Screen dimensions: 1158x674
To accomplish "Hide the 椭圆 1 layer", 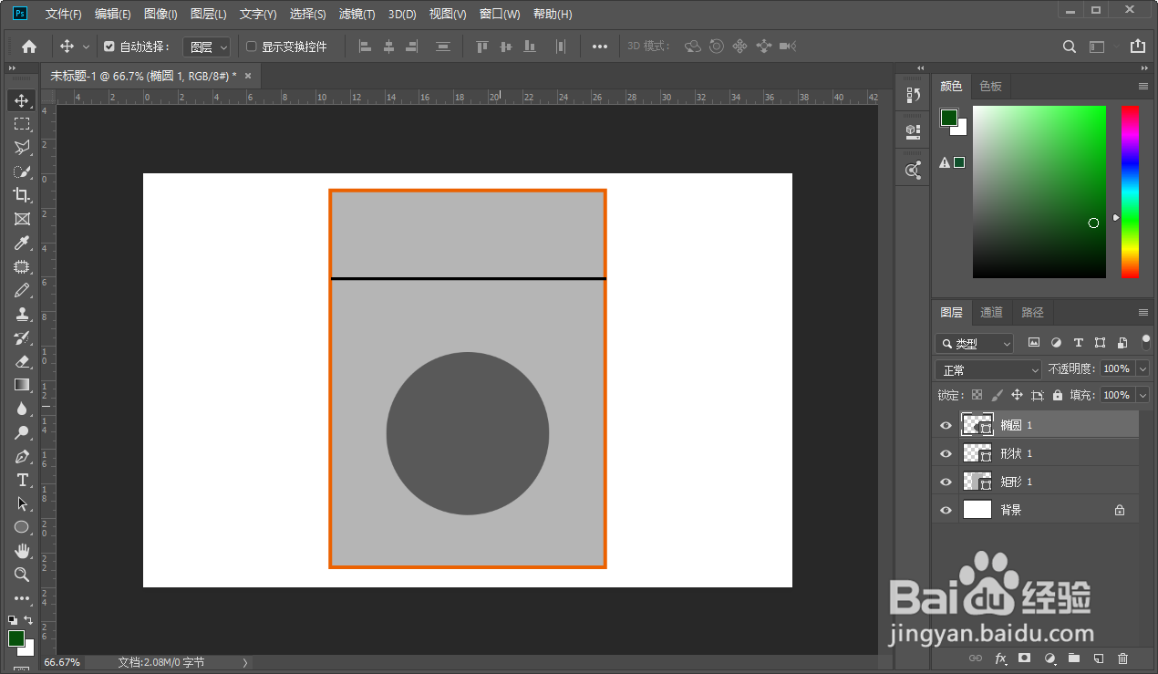I will [946, 425].
